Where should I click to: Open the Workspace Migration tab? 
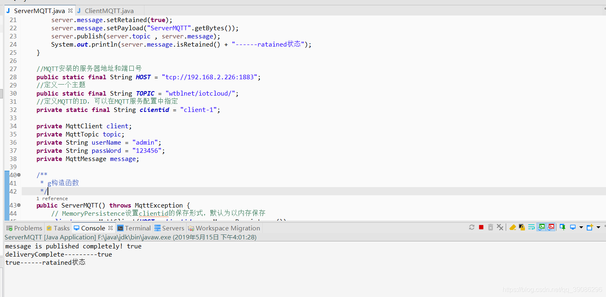tap(224, 228)
